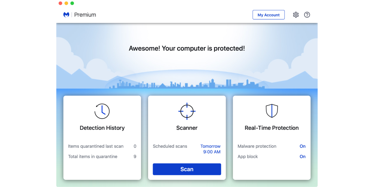This screenshot has height=187, width=374.
Task: Click the Malwarebytes logo icon
Action: click(x=66, y=15)
